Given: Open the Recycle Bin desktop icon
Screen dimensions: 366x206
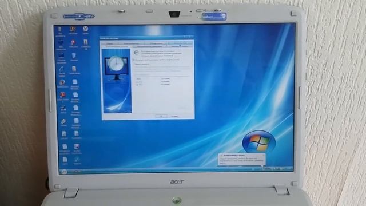Looking at the screenshot, I should 74,56.
